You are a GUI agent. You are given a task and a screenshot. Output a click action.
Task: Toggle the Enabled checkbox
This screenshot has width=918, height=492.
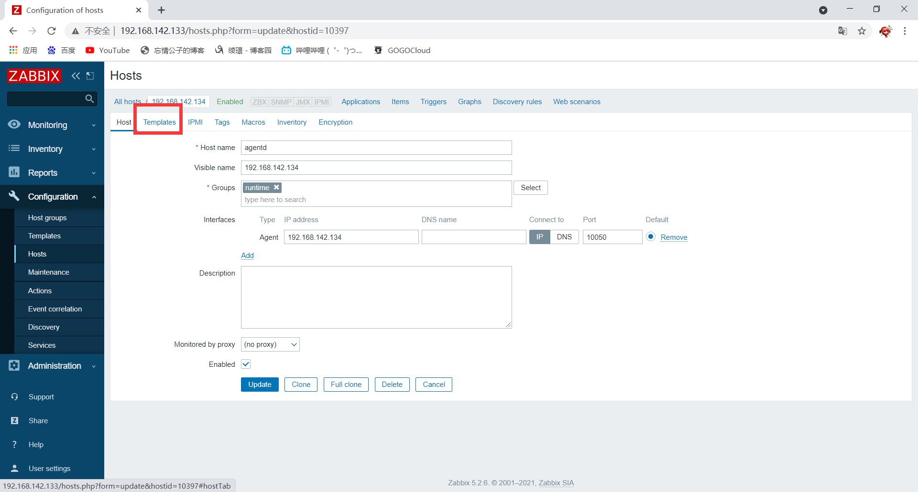click(246, 364)
